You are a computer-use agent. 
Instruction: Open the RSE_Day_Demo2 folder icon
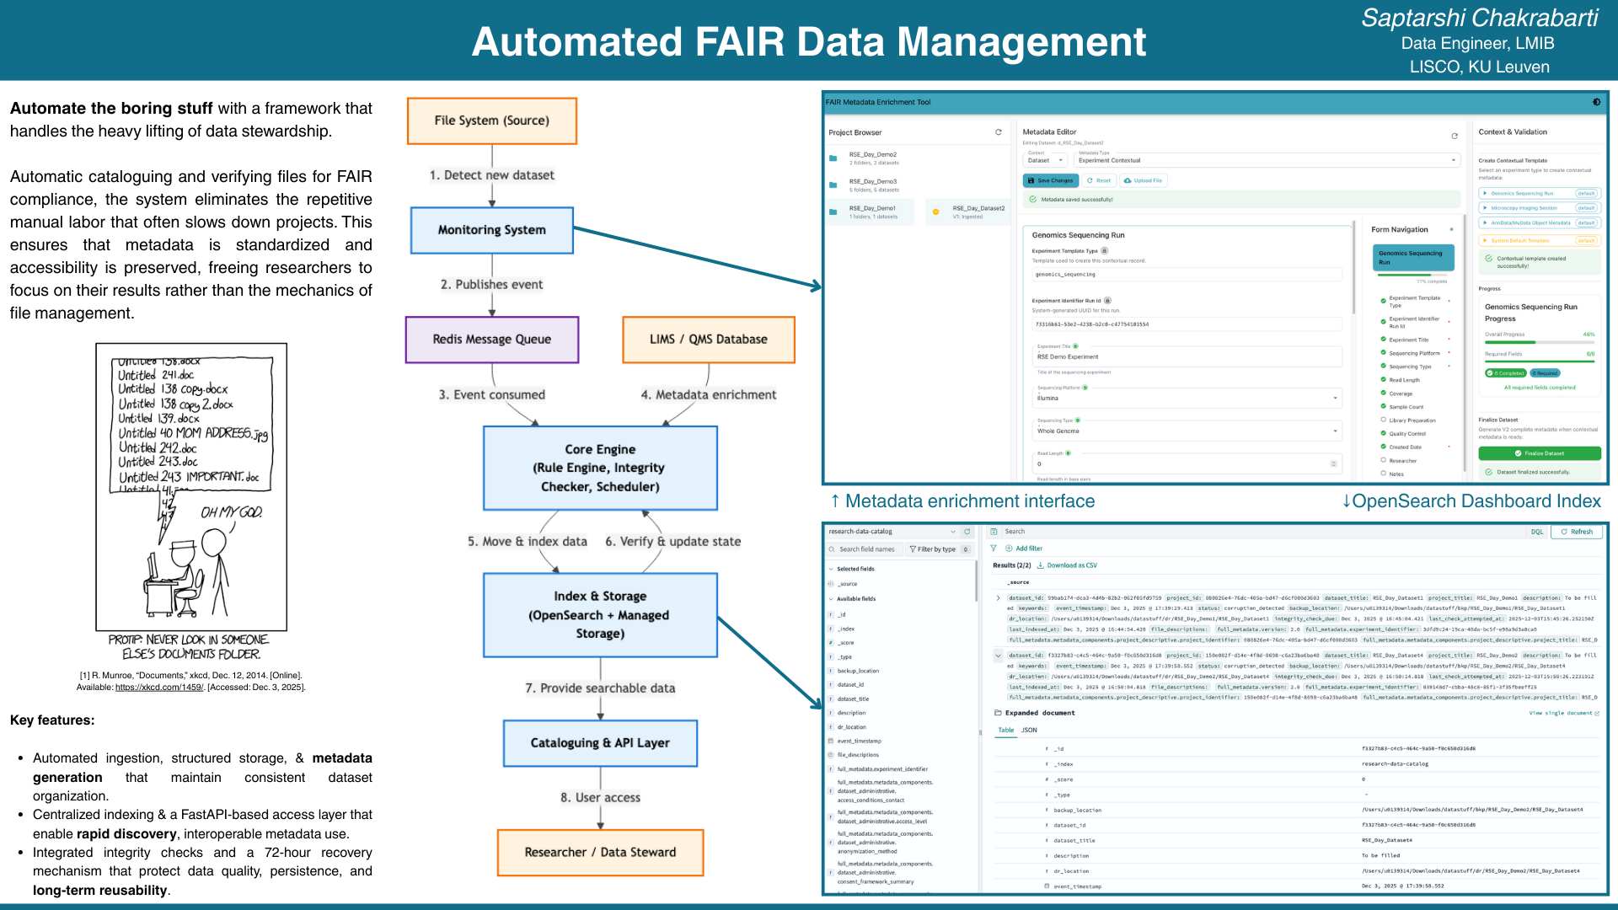click(833, 158)
